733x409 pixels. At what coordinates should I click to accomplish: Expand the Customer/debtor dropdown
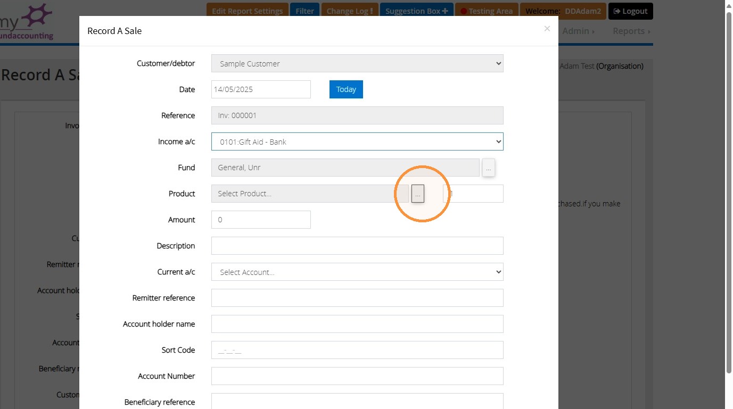357,63
